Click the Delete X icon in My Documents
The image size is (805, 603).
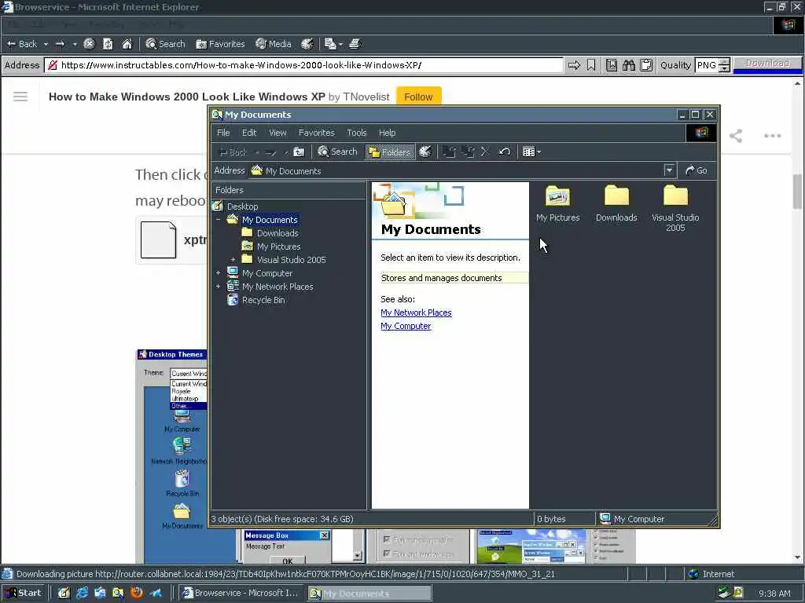tap(485, 152)
